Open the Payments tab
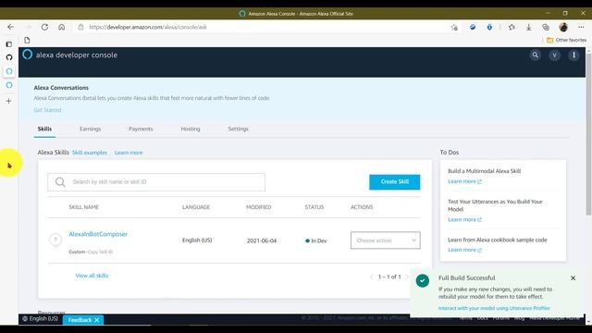Screen dimensions: 592x333 [141, 129]
